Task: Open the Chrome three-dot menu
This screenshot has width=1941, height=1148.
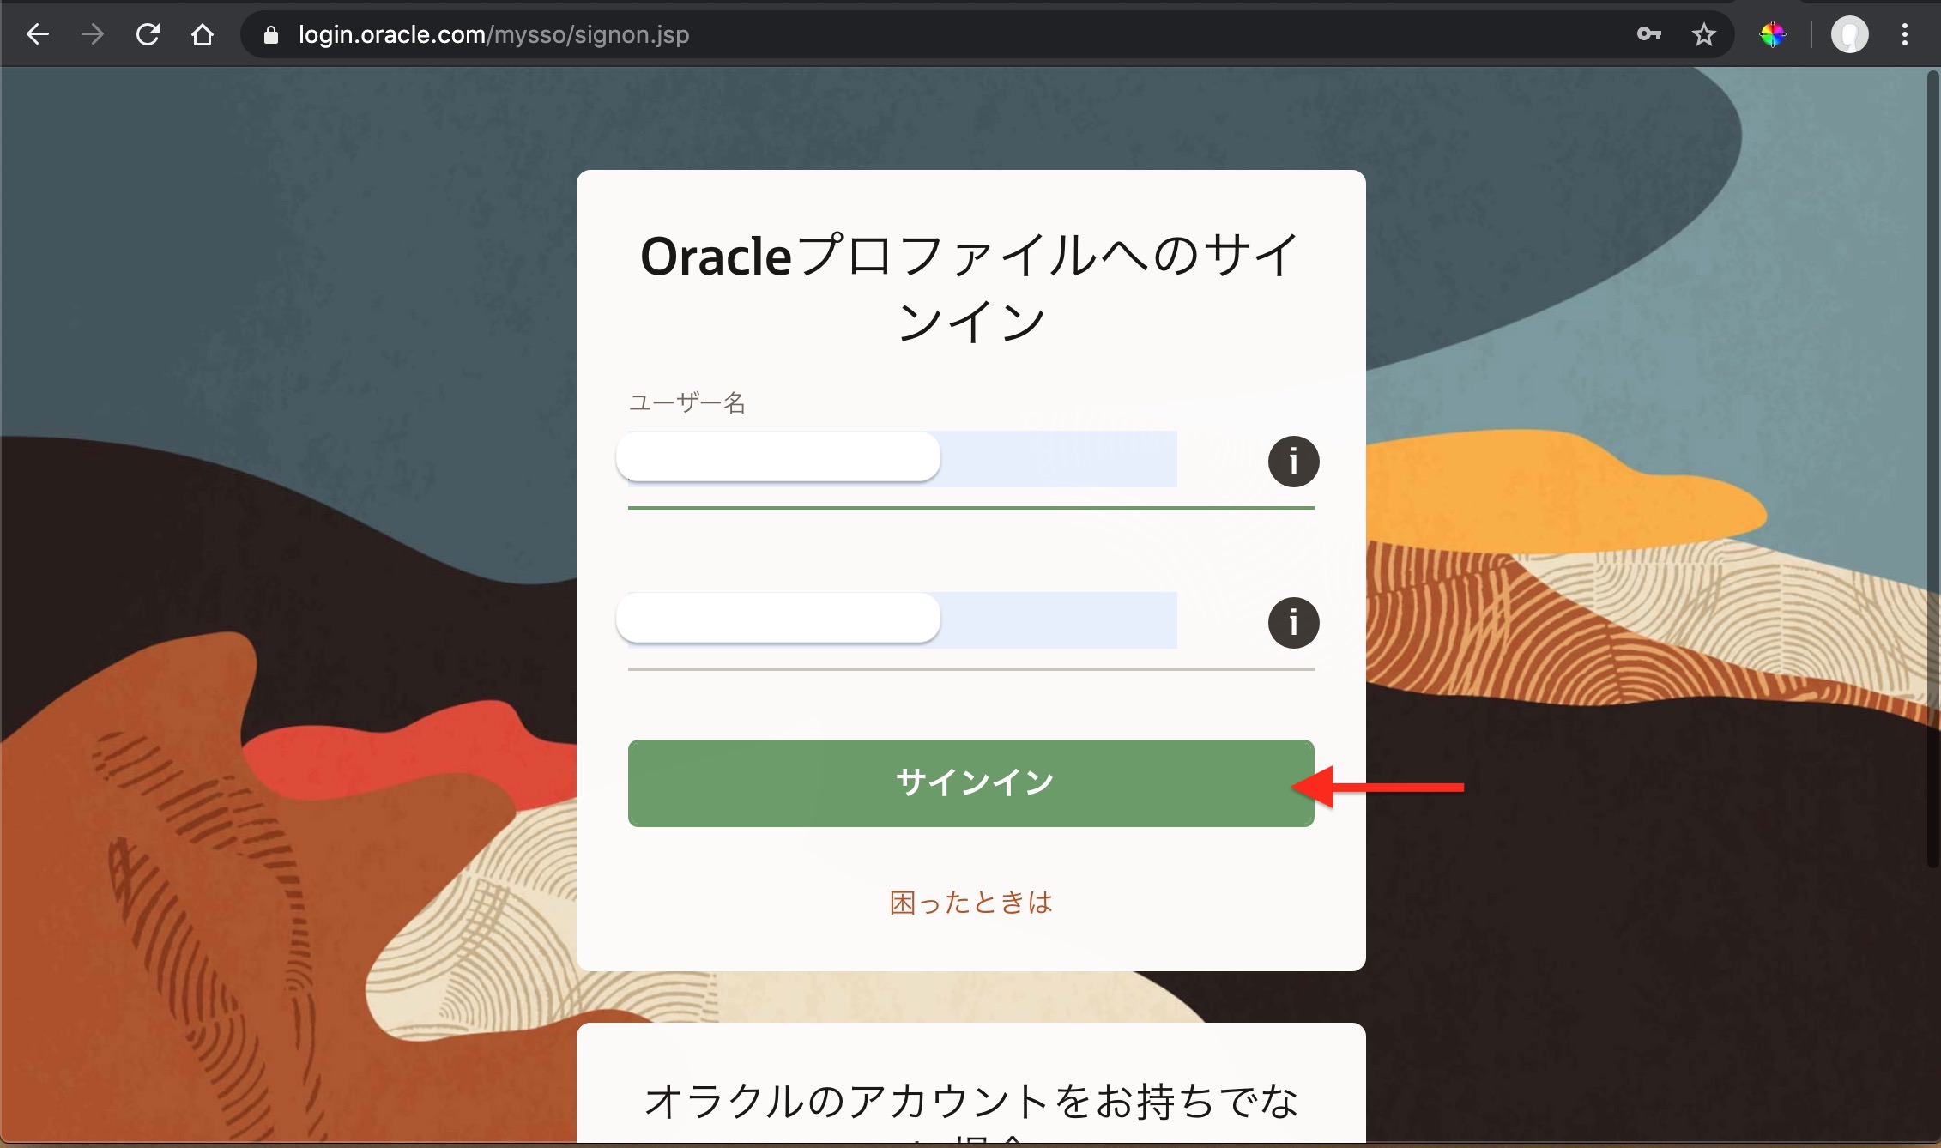Action: click(x=1905, y=34)
